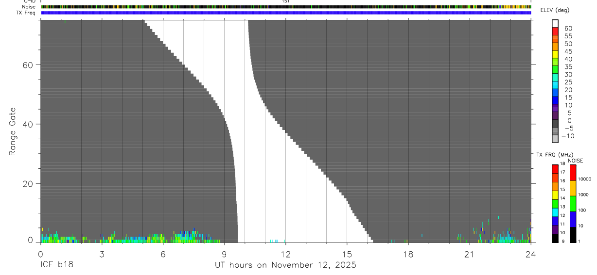Click x-axis tick label '3'
The height and width of the screenshot is (275, 597).
point(102,254)
